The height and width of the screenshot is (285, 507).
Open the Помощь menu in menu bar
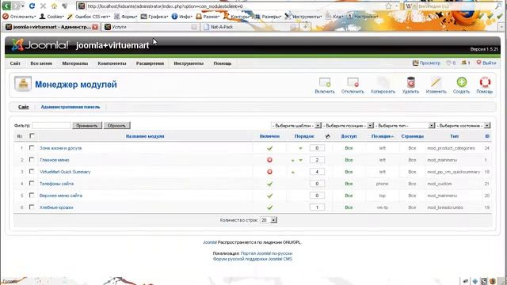click(223, 63)
